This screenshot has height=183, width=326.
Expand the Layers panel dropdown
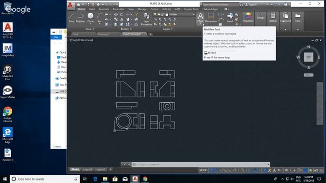pos(168,29)
